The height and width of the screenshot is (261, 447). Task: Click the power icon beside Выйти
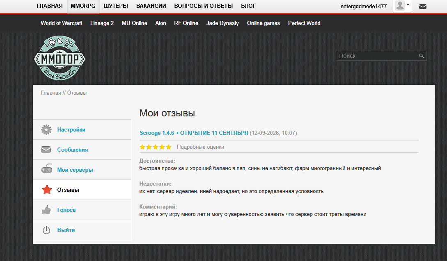coord(46,230)
